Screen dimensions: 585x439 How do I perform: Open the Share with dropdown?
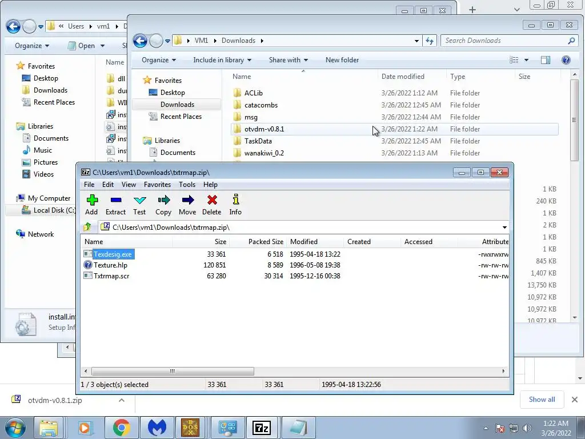(289, 60)
